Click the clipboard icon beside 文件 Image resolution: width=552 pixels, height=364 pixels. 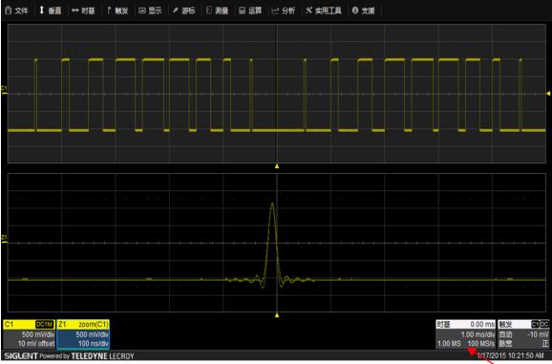pos(8,11)
